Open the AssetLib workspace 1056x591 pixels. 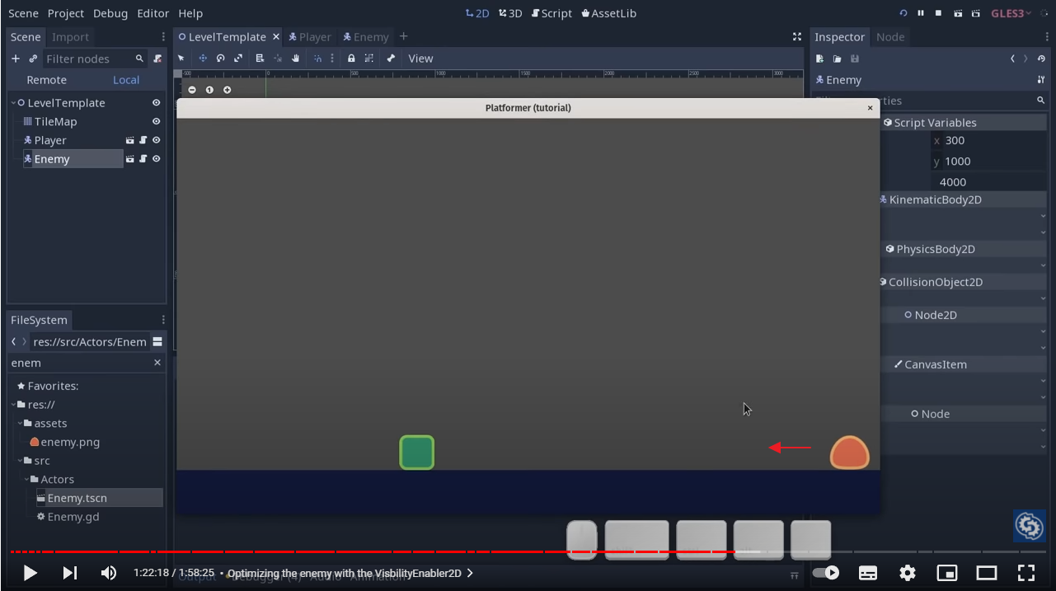pyautogui.click(x=608, y=13)
